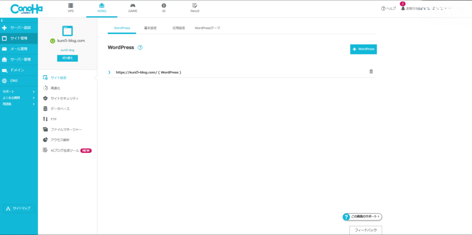472x235 pixels.
Task: Expand the 用語集 submenu
Action: pyautogui.click(x=18, y=104)
